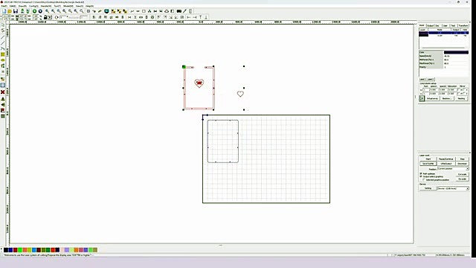
Task: Click the Start button
Action: (428, 159)
